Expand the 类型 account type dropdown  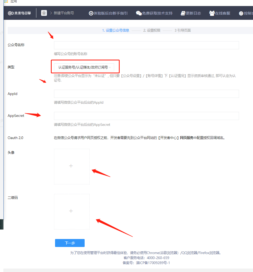point(84,67)
